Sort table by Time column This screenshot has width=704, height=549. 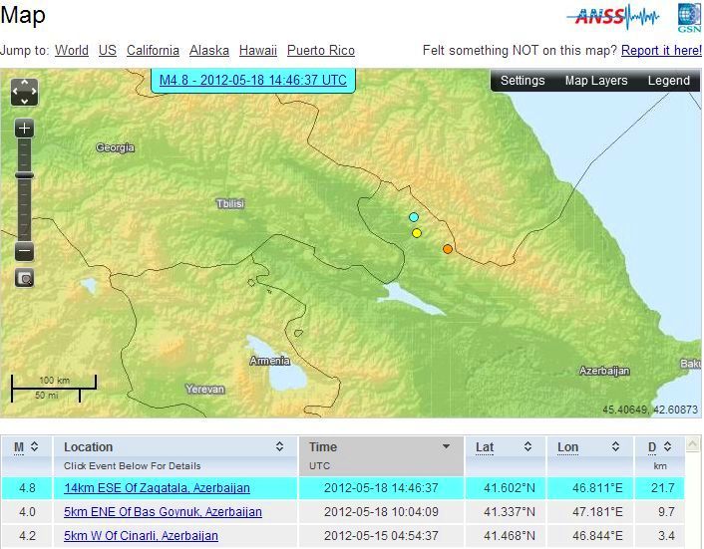(x=379, y=447)
